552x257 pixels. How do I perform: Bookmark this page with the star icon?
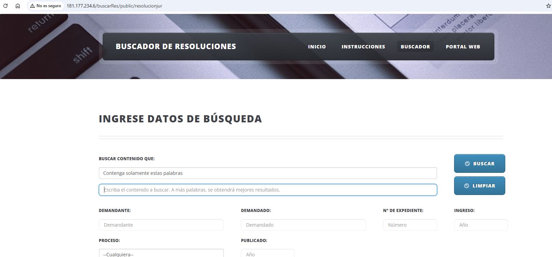(x=548, y=6)
